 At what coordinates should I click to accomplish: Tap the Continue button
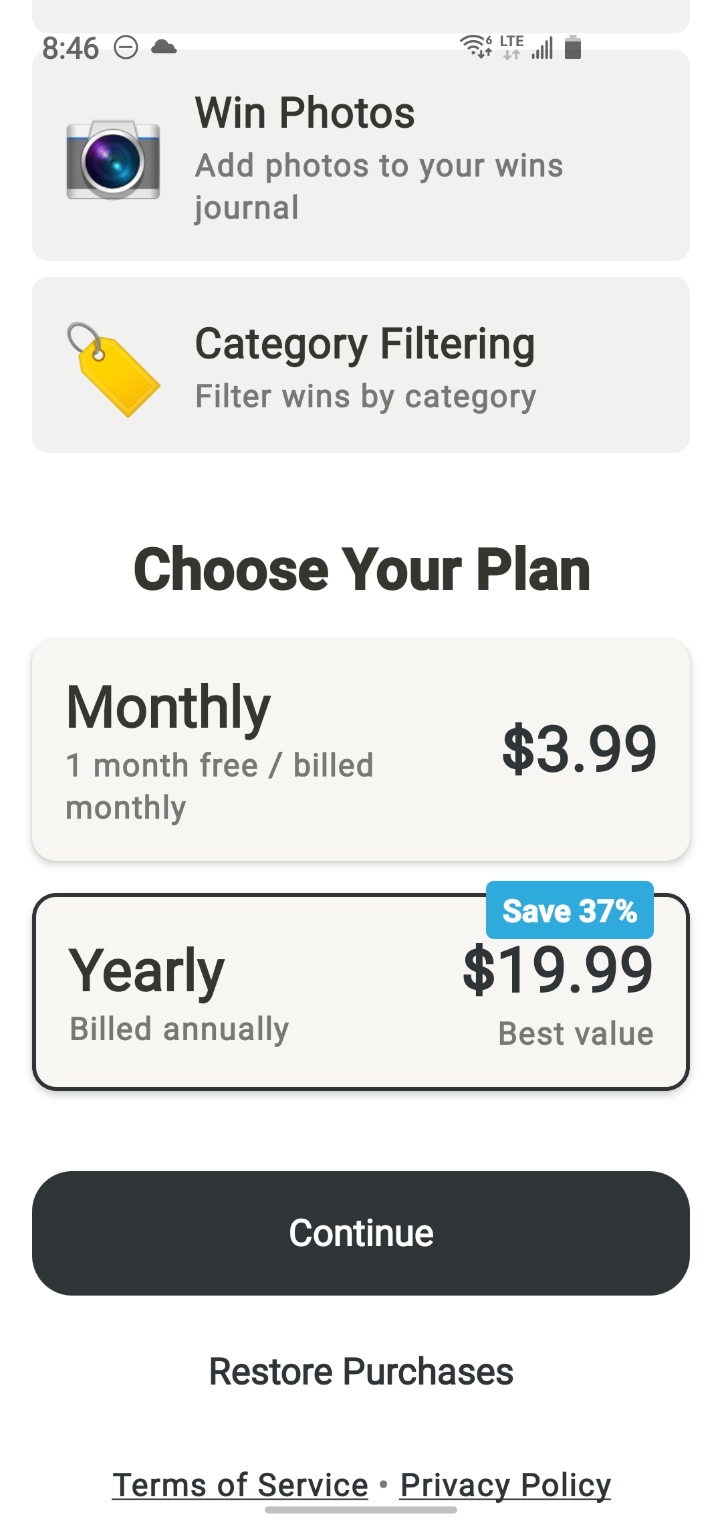(x=361, y=1233)
